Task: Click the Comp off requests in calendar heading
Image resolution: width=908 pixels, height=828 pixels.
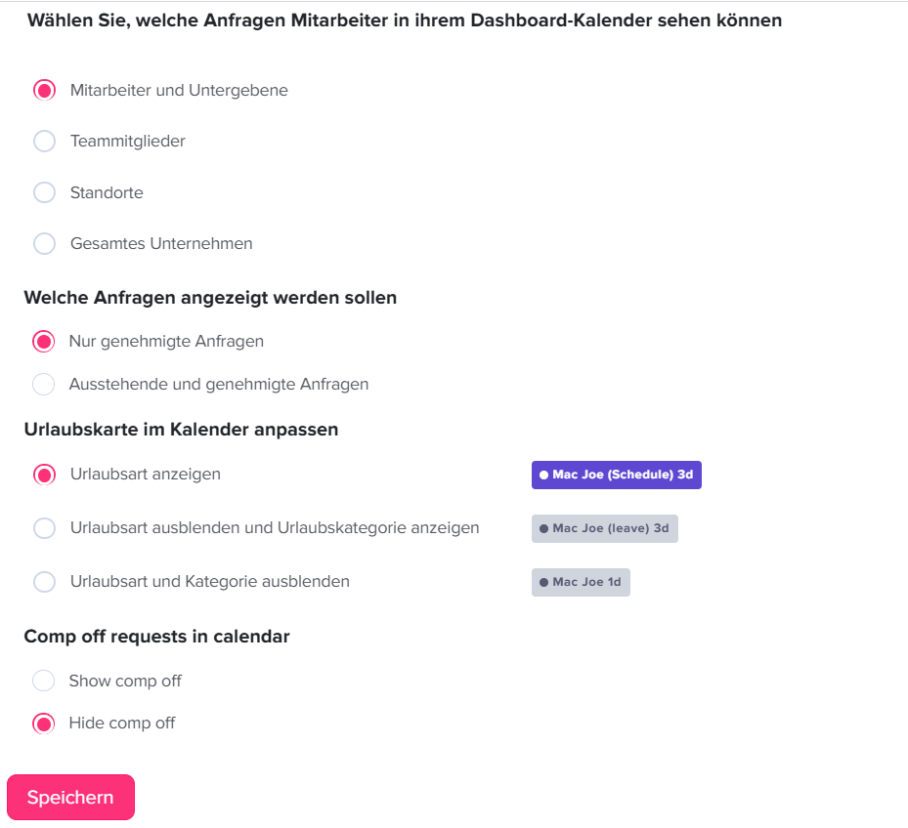Action: point(156,636)
